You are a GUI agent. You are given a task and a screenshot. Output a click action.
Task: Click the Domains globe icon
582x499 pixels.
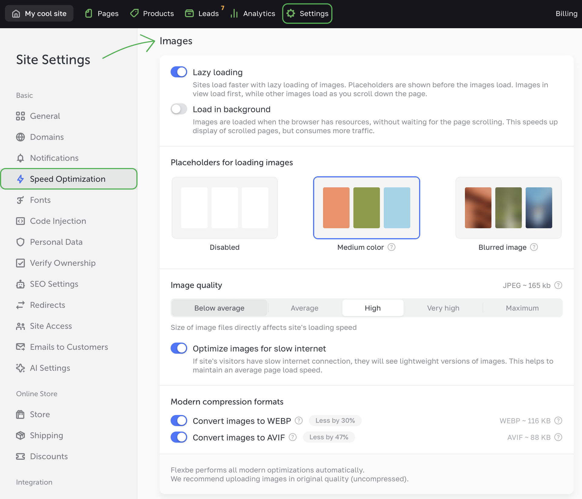(20, 137)
